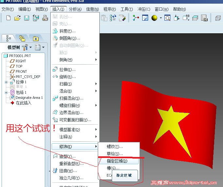
Task: Open the 编辑(E) menu
Action: click(25, 9)
